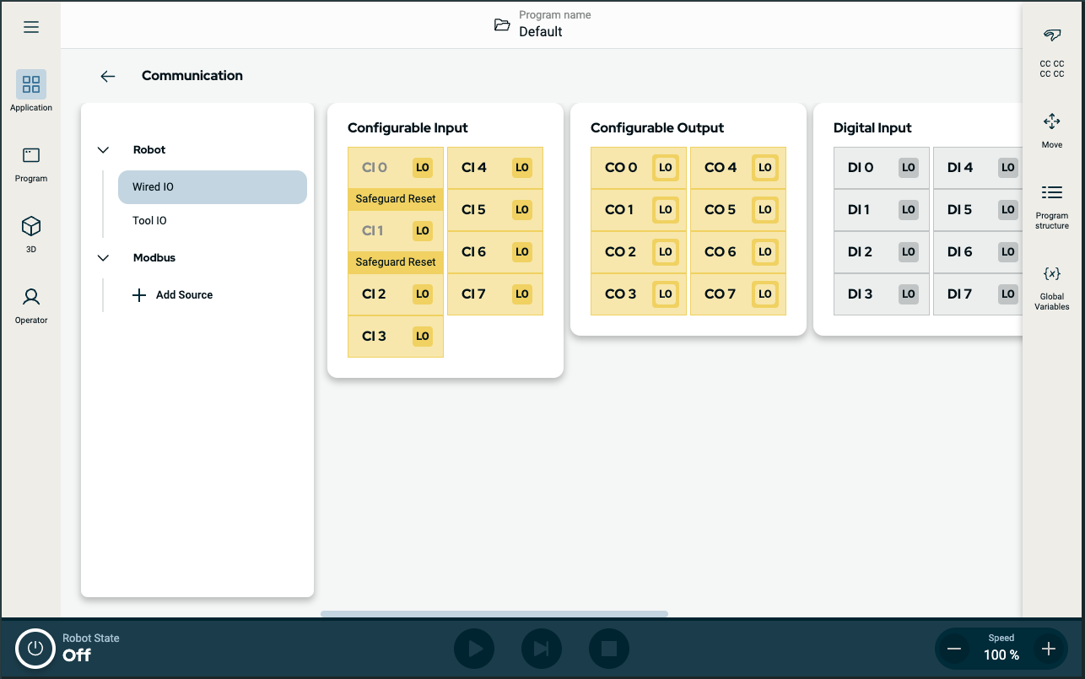Collapse the Robot tree section
The height and width of the screenshot is (679, 1085).
[104, 150]
